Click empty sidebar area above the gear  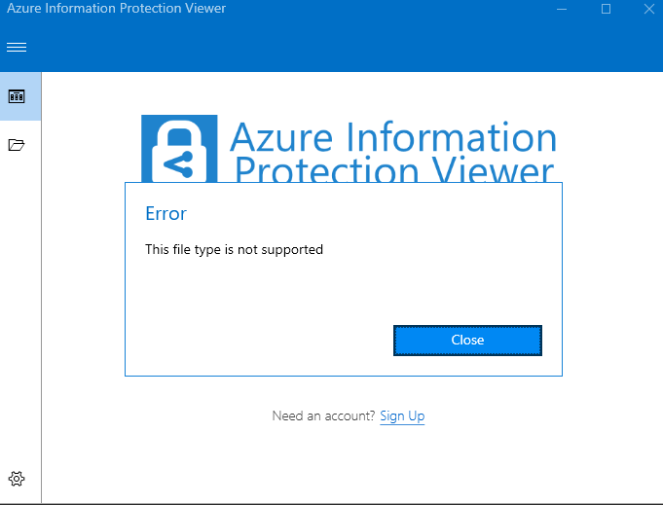tap(19, 321)
